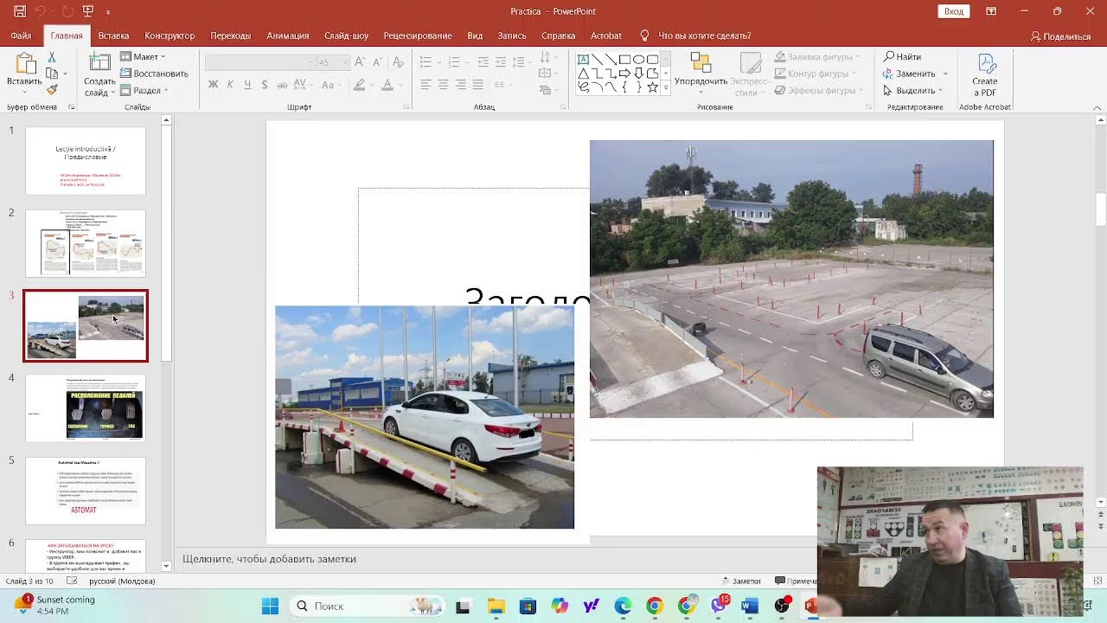Click the Save icon in quick access toolbar
The height and width of the screenshot is (623, 1107).
20,11
